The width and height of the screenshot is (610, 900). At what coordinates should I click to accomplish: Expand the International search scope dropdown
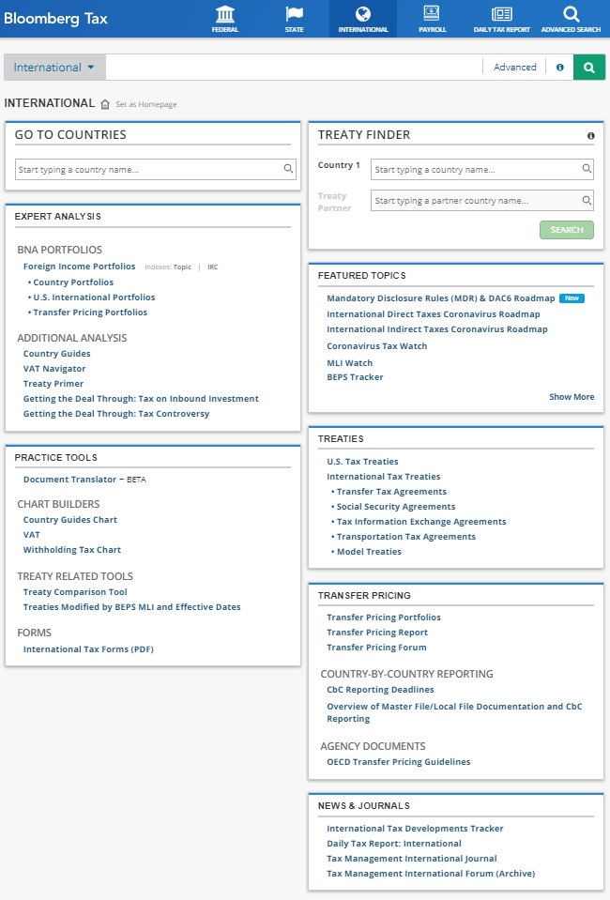(54, 68)
